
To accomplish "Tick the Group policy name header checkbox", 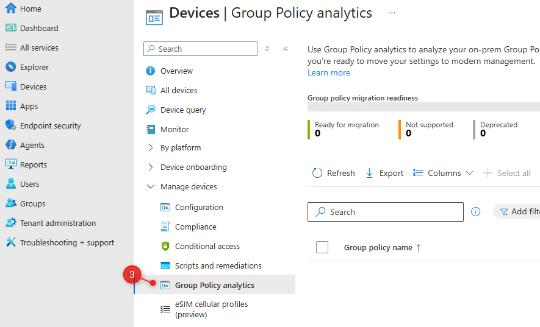I will (x=322, y=247).
